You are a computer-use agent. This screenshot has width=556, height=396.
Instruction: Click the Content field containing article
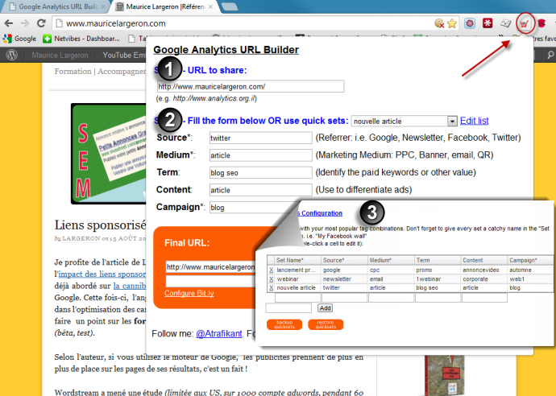pyautogui.click(x=260, y=190)
